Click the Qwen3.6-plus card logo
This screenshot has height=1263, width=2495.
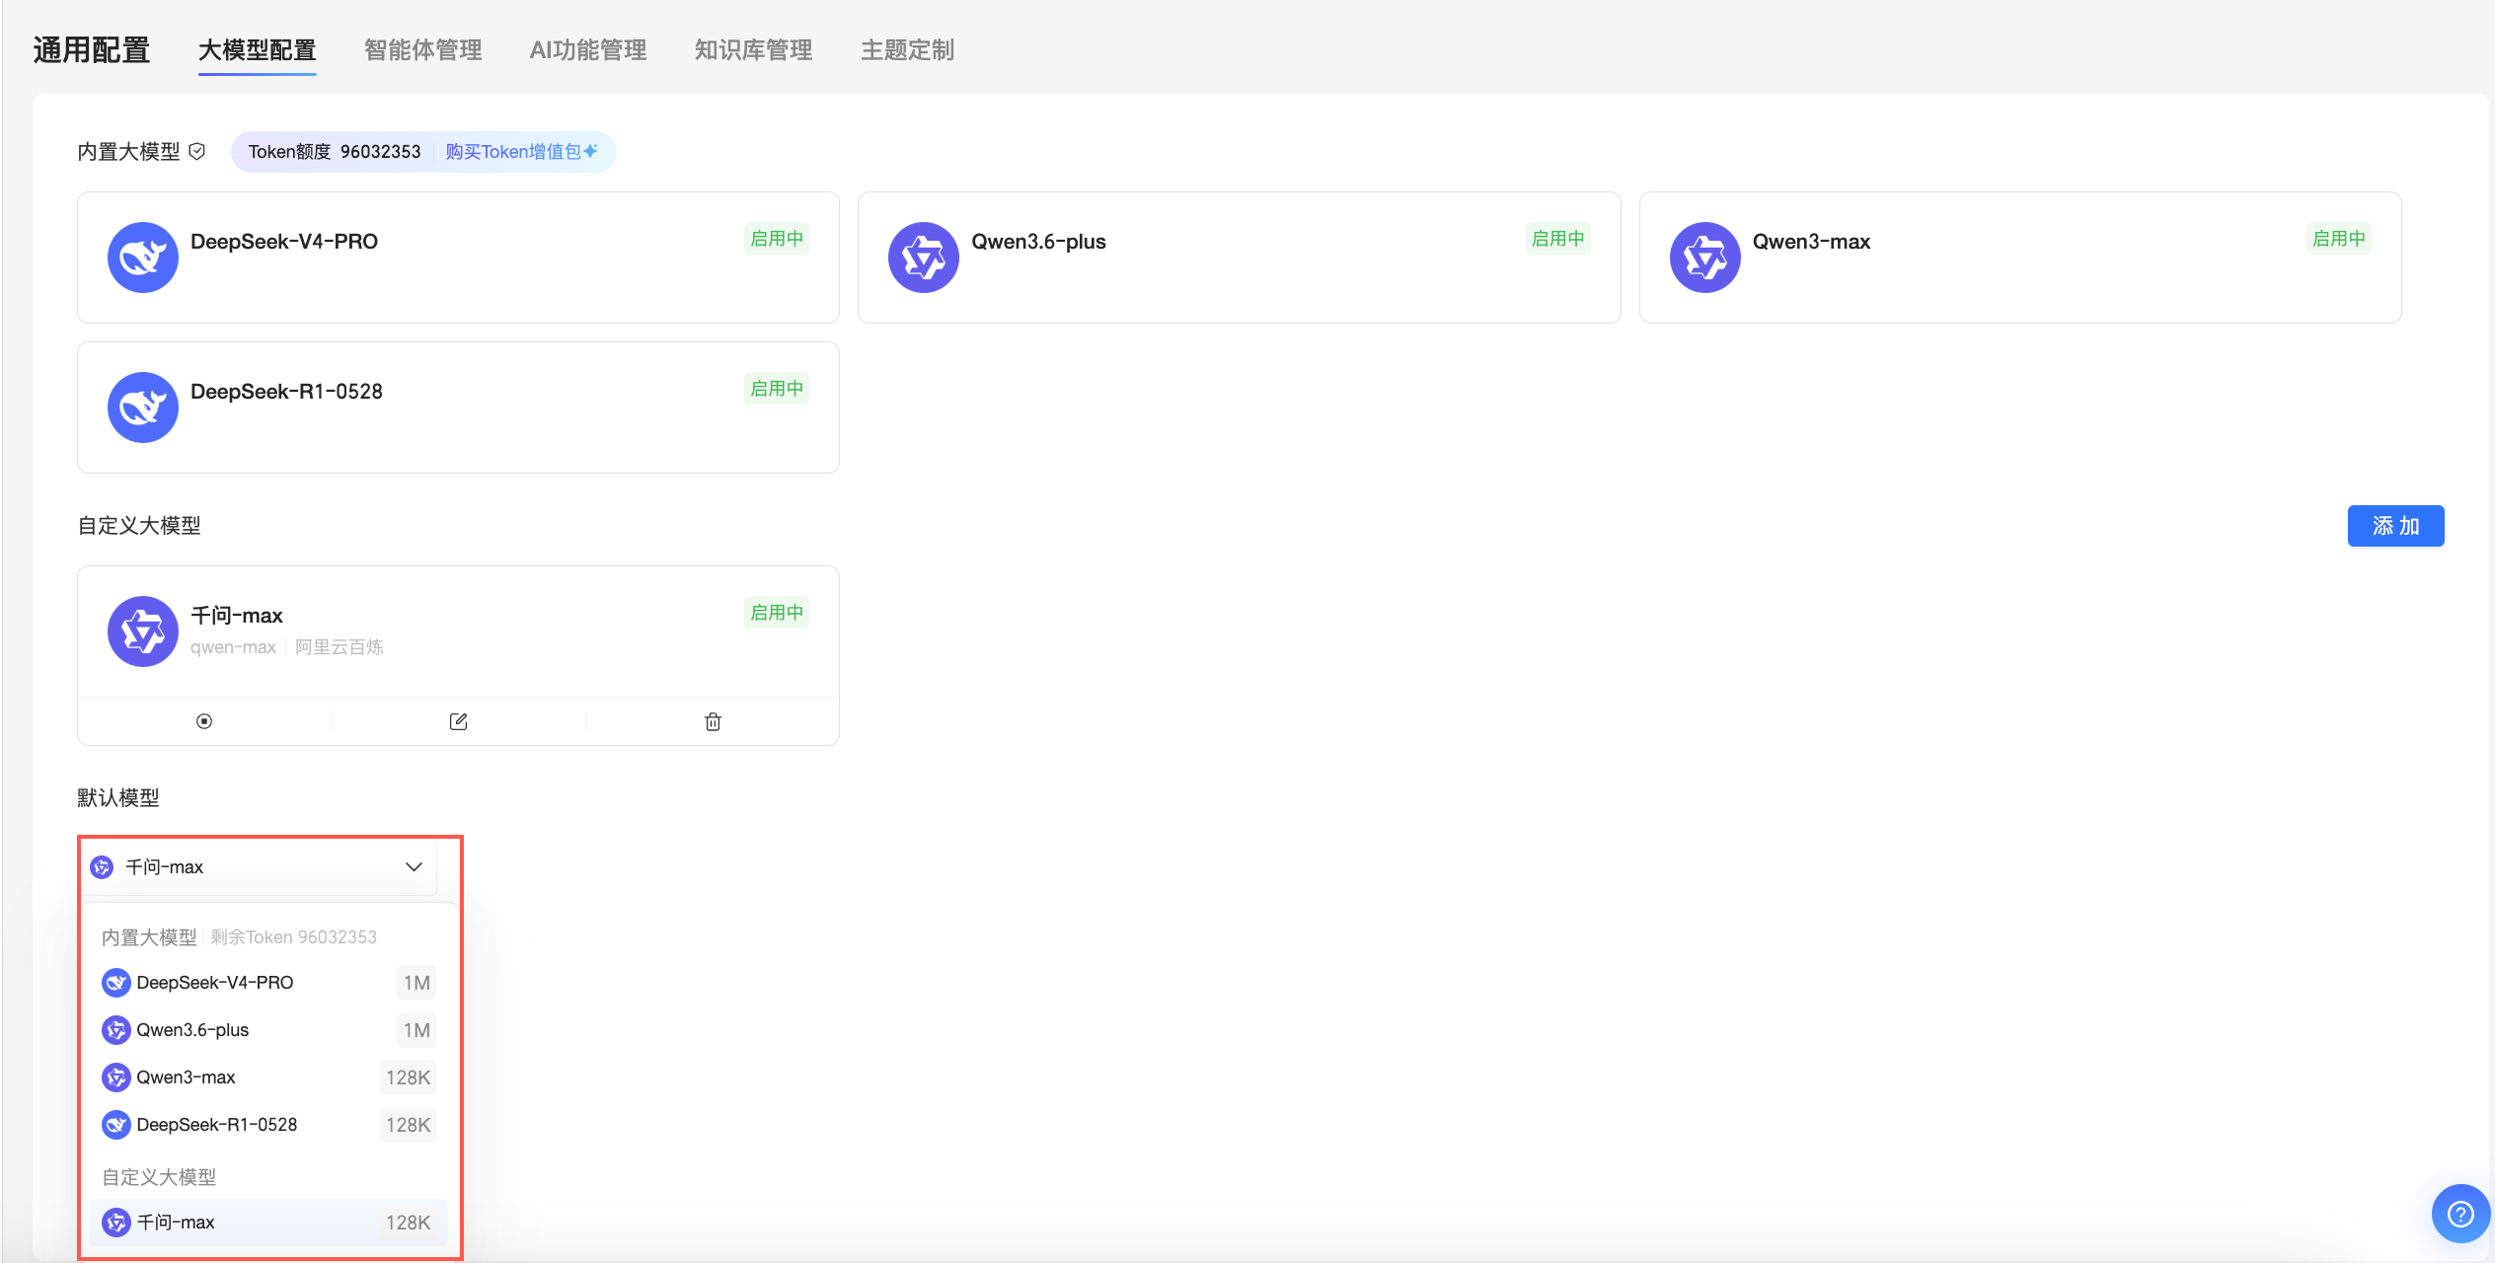924,258
